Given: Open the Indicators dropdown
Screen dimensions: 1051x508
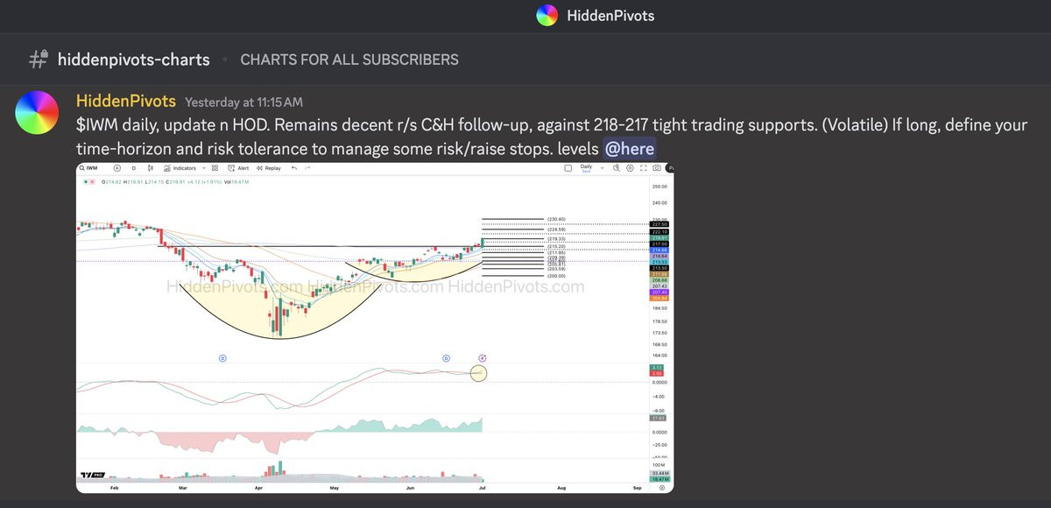Looking at the screenshot, I should tap(203, 168).
